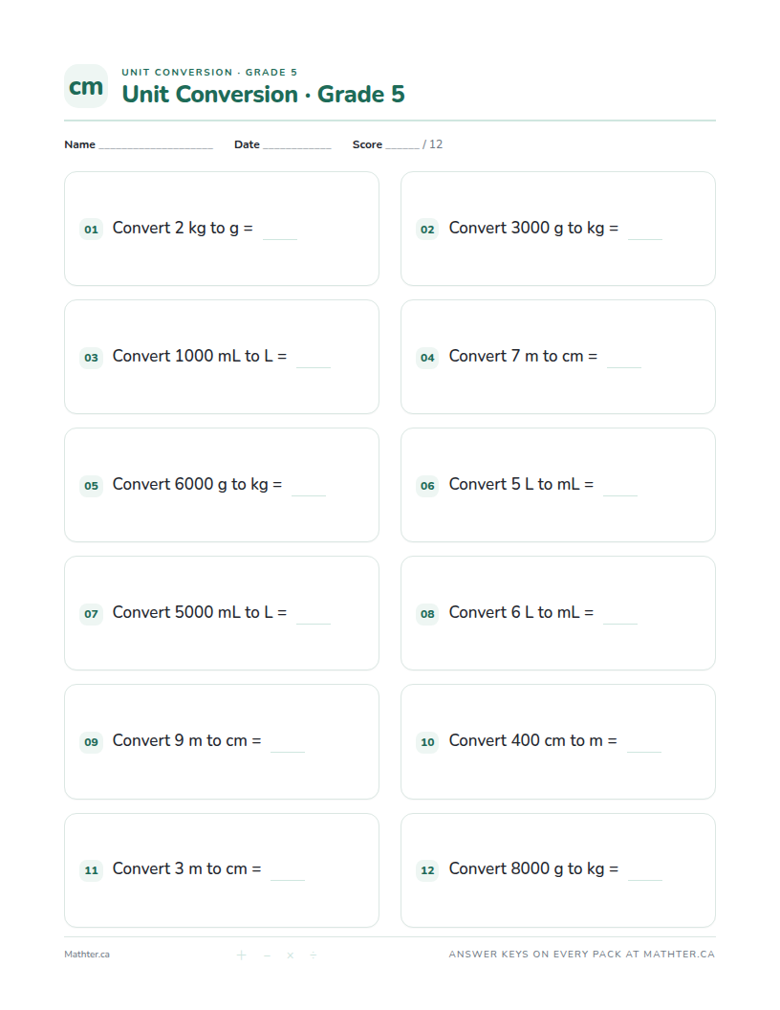Click the '03' question number badge
This screenshot has height=1010, width=780.
click(92, 357)
